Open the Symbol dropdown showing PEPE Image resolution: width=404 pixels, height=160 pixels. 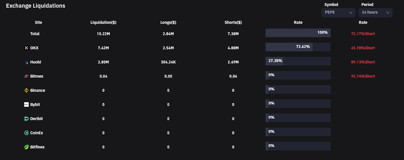click(x=338, y=12)
